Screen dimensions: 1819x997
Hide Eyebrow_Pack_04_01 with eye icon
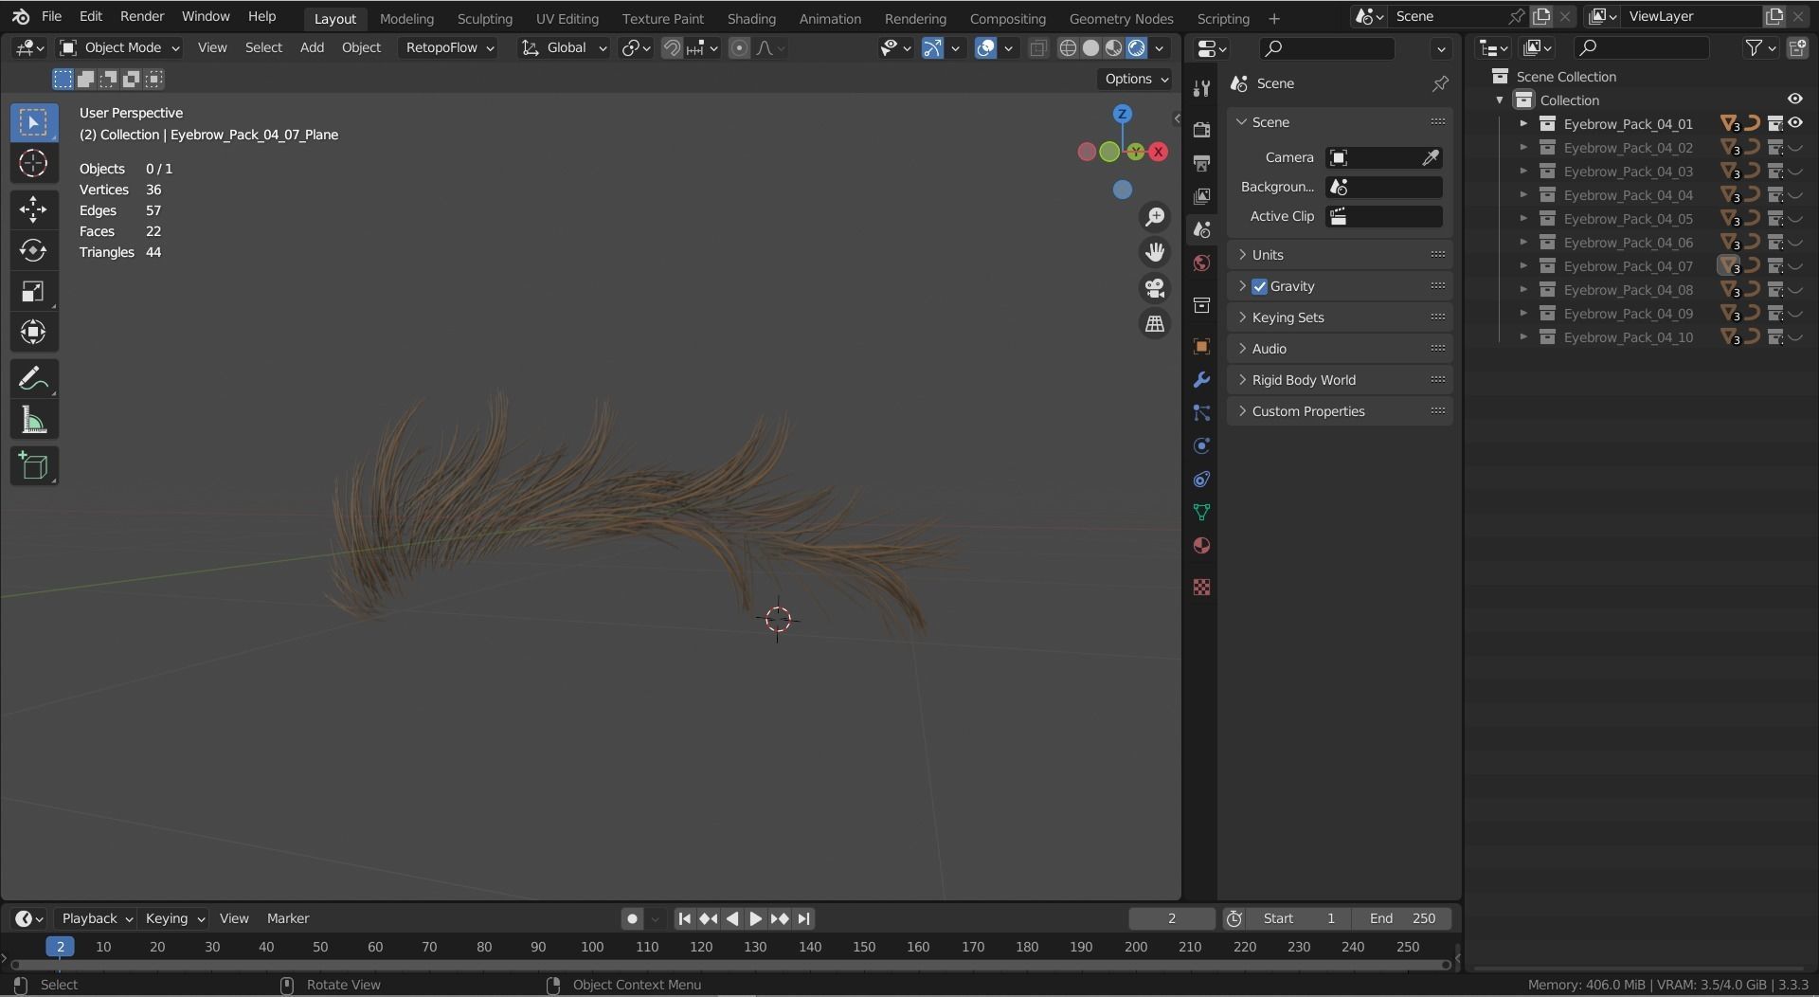(1794, 123)
